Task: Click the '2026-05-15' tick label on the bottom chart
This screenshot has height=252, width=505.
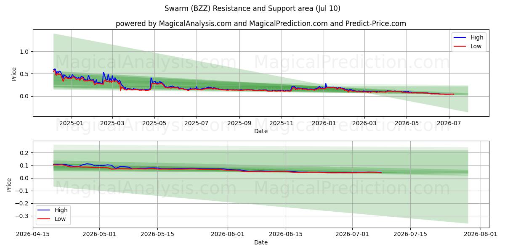Action: pos(158,234)
